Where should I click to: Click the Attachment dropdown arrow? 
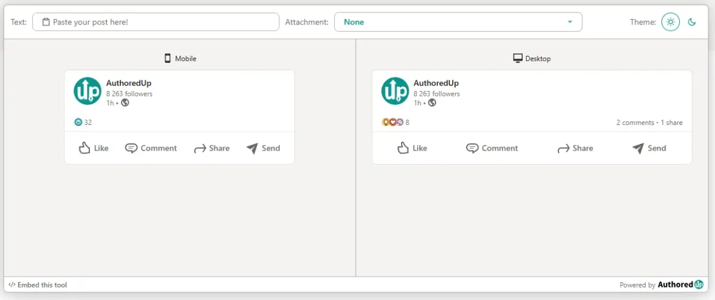(x=570, y=22)
